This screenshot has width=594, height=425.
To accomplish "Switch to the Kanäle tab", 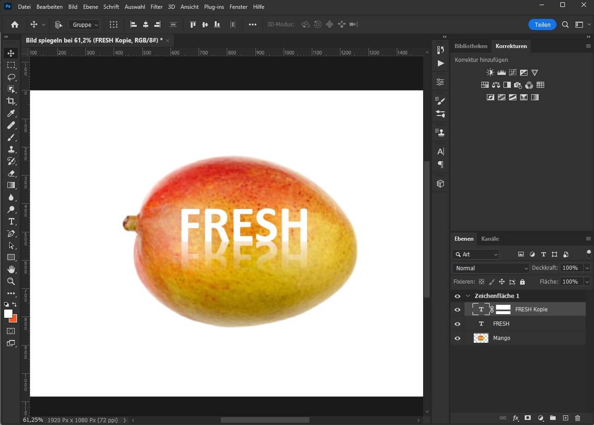I will click(x=490, y=238).
